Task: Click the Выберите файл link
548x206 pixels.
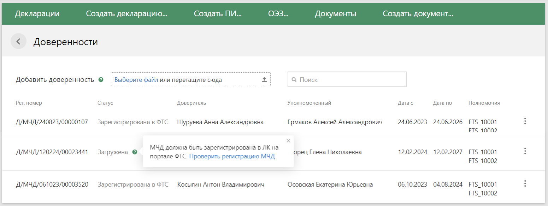Action: [x=136, y=80]
